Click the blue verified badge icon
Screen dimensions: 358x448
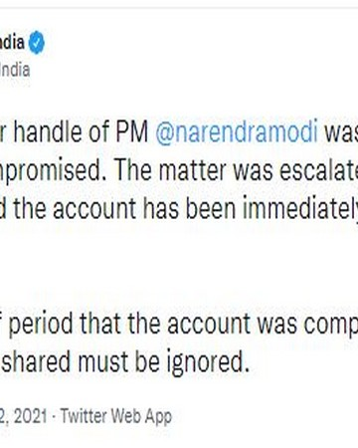coord(37,42)
